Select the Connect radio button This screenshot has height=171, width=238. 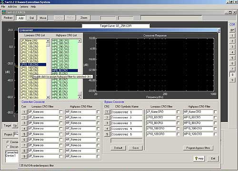pos(8,142)
